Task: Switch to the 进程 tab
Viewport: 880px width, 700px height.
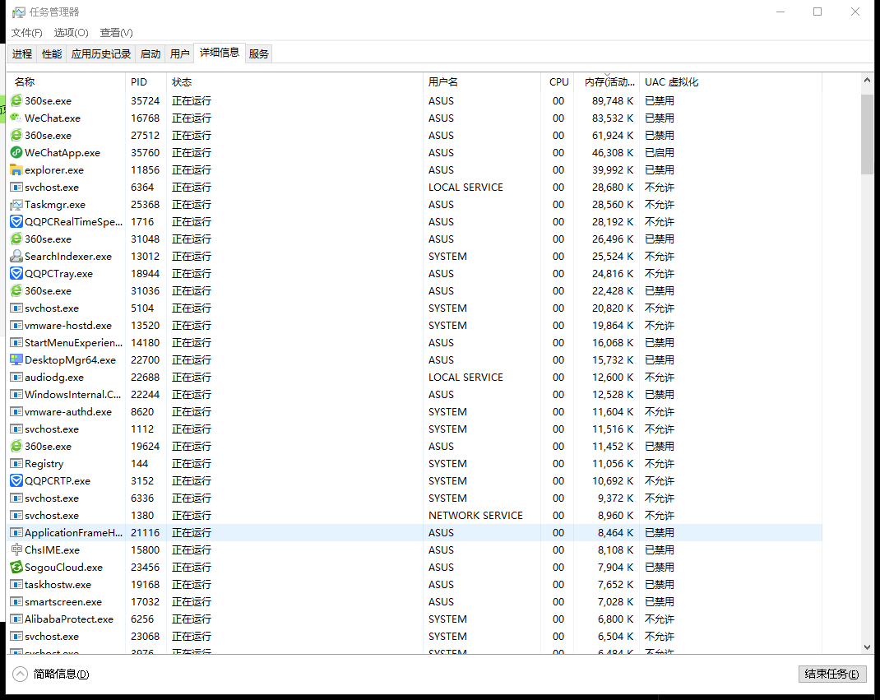Action: [x=22, y=54]
